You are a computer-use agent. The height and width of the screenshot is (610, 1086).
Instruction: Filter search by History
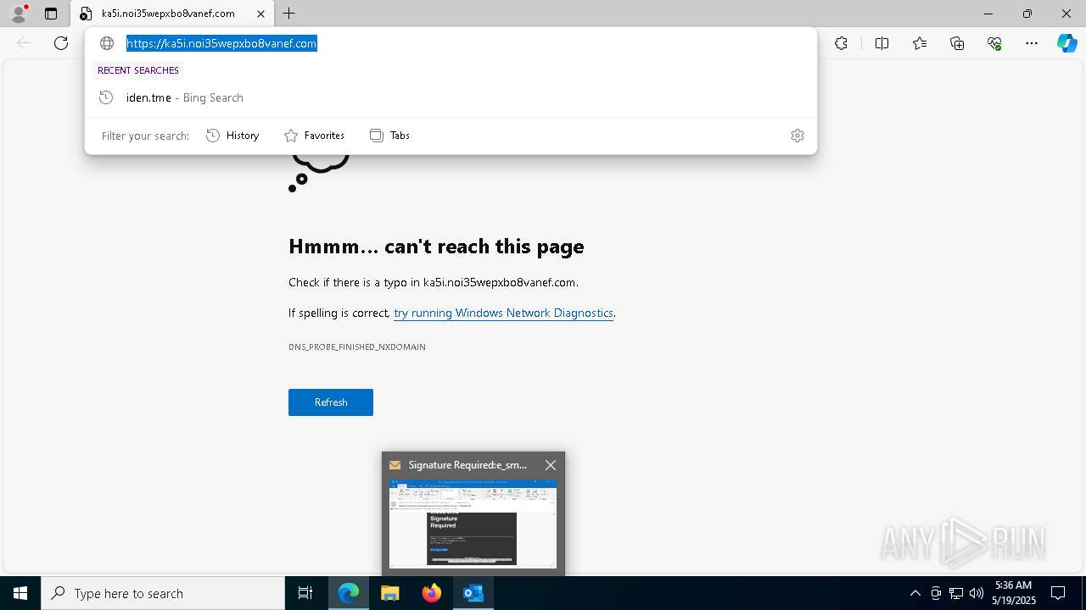pyautogui.click(x=232, y=136)
